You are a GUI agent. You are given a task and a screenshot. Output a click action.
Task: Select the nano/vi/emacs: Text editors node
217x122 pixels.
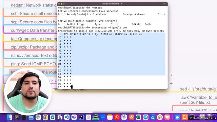click(x=34, y=56)
